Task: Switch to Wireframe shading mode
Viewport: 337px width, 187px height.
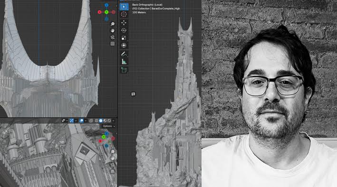Action: coord(96,121)
